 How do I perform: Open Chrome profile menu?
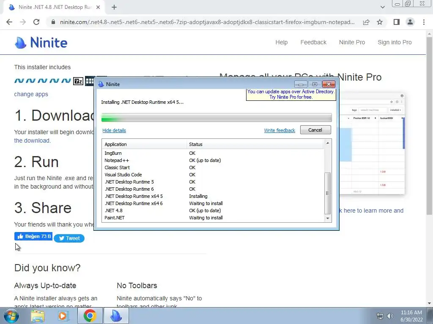pos(410,22)
